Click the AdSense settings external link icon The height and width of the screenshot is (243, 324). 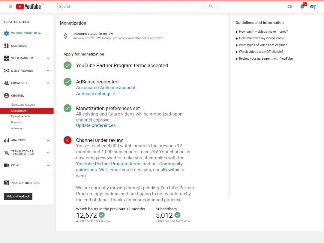[114, 94]
